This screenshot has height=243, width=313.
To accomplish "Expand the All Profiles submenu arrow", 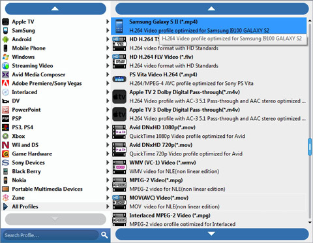I will pyautogui.click(x=108, y=206).
